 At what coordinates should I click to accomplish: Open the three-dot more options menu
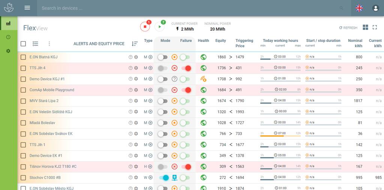pos(49,43)
